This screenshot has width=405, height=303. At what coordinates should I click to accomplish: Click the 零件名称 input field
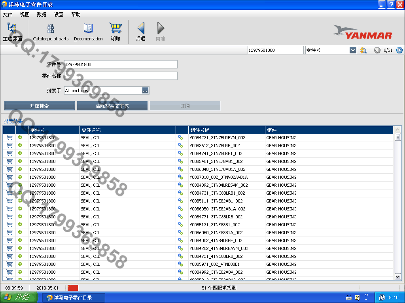pyautogui.click(x=121, y=76)
